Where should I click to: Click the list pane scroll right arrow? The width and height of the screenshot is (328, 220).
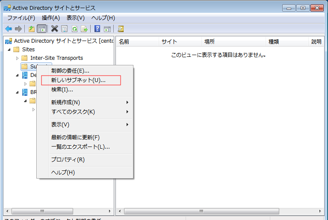pyautogui.click(x=320, y=211)
